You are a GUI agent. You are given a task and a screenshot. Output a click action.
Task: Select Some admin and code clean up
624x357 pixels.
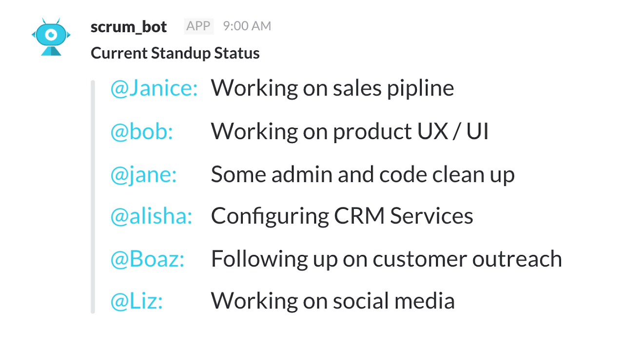(362, 174)
